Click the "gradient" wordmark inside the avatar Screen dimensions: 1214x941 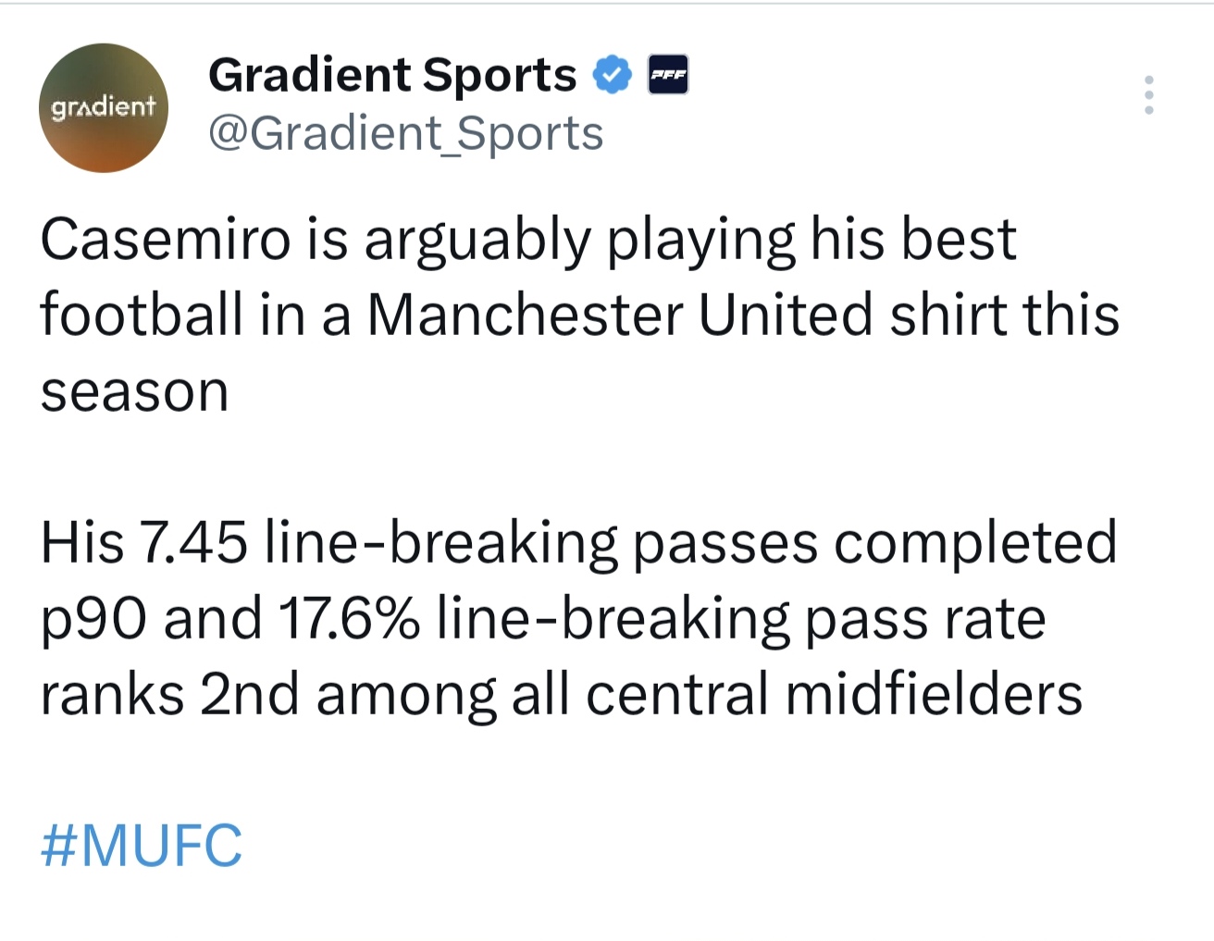[x=103, y=107]
